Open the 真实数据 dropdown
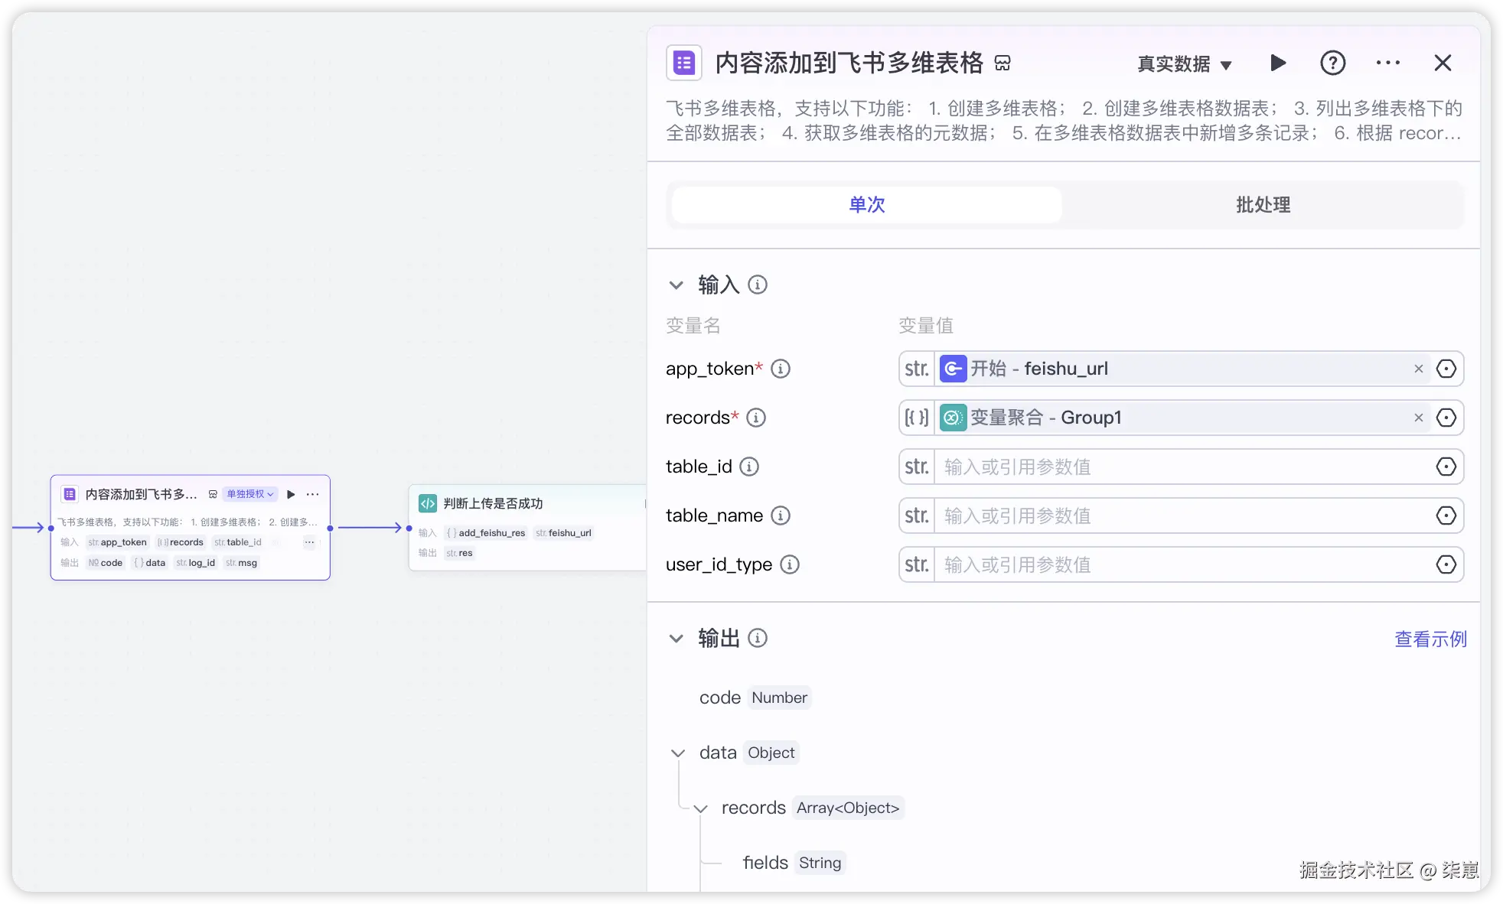This screenshot has height=904, width=1503. click(1184, 64)
